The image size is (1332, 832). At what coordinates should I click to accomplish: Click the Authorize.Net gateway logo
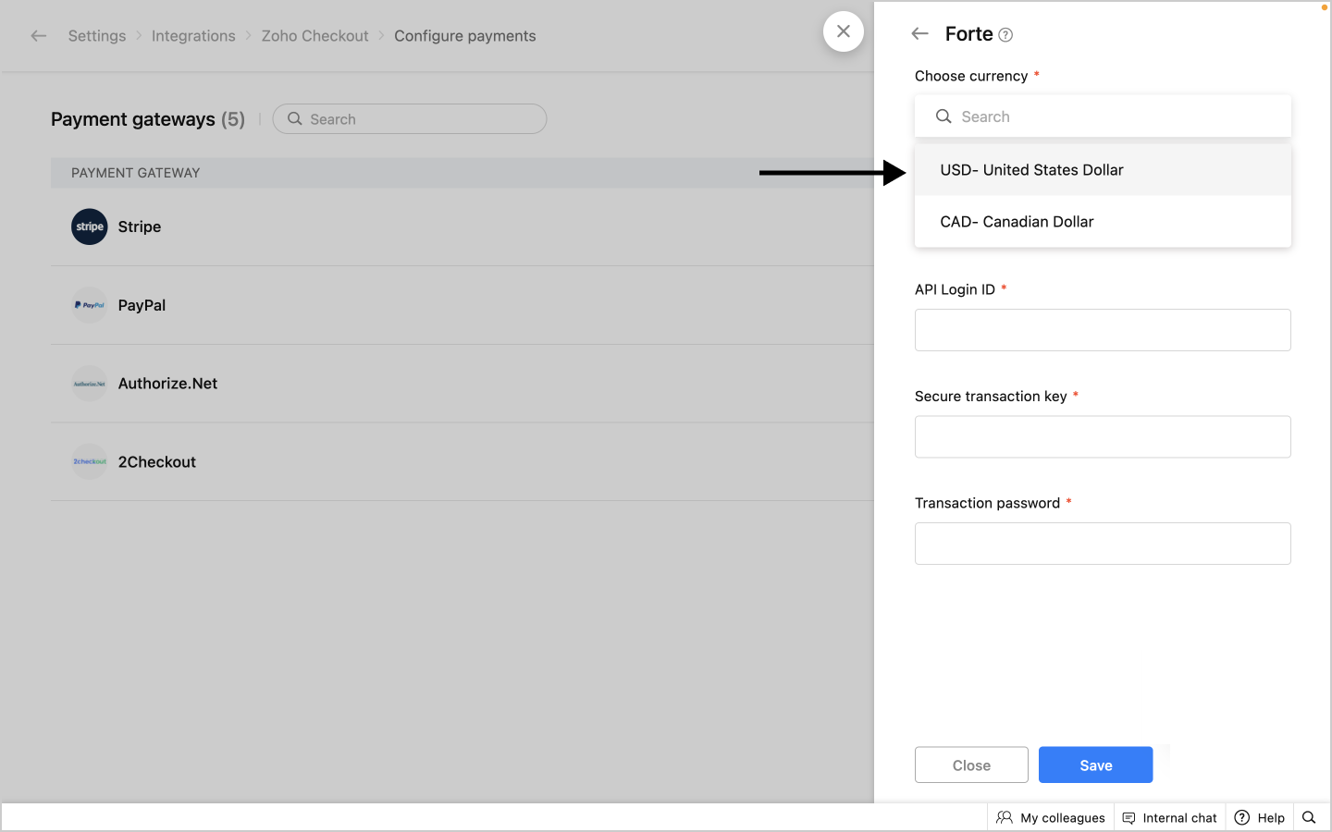[90, 384]
